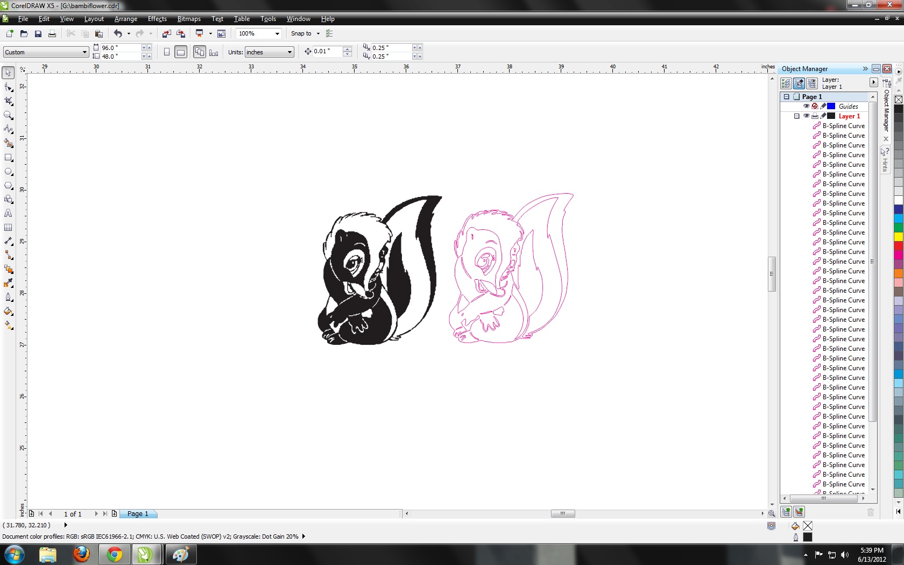Toggle Edit Across Layers button
The image size is (904, 565).
[x=799, y=83]
